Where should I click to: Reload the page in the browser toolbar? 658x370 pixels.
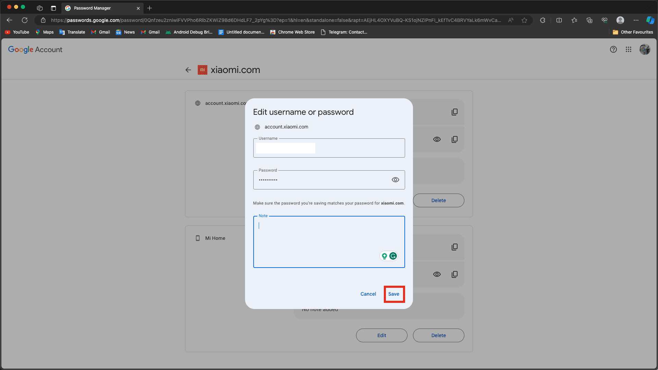click(x=25, y=20)
